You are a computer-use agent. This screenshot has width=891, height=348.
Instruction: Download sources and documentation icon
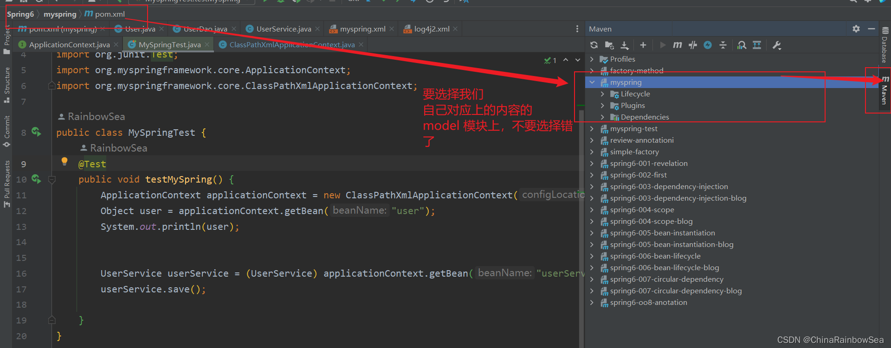click(625, 45)
